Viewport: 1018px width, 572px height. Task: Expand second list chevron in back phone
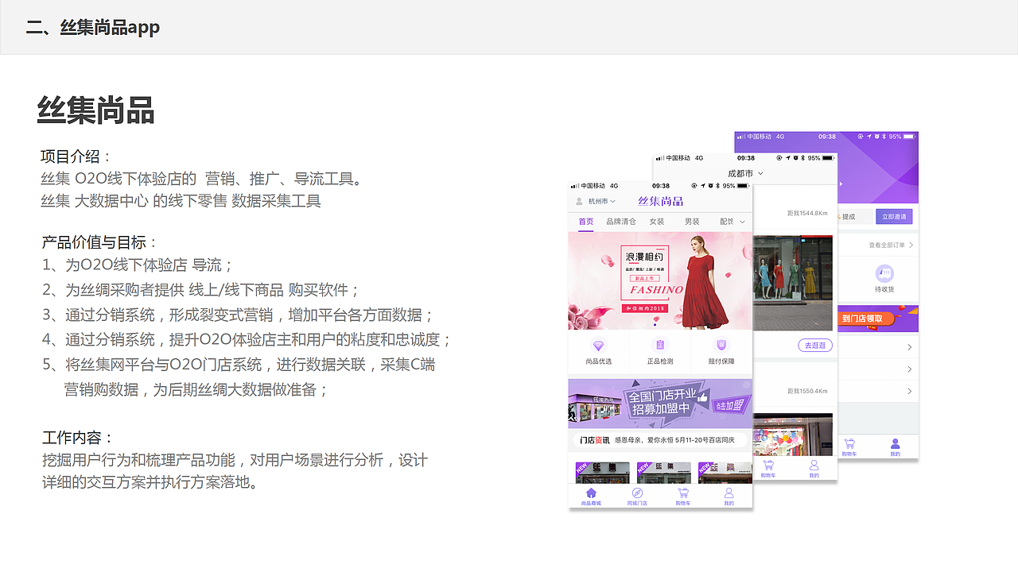click(910, 369)
